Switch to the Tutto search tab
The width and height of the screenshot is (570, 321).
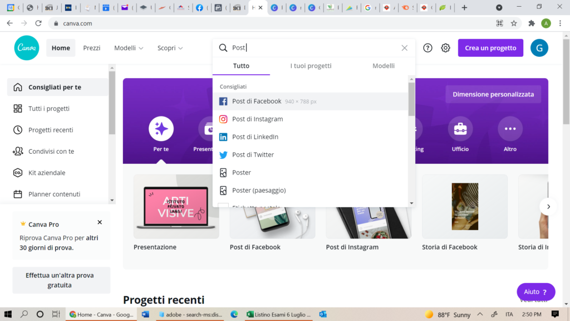pyautogui.click(x=241, y=66)
